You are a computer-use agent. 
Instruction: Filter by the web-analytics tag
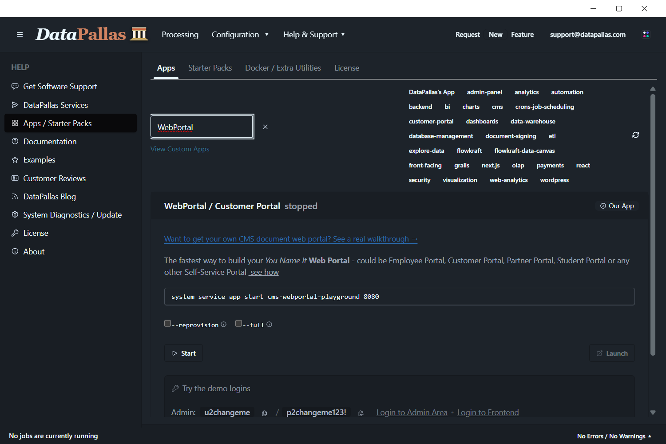click(508, 180)
